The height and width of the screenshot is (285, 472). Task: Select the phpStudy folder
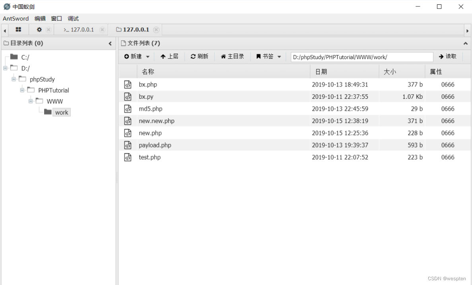(x=42, y=80)
